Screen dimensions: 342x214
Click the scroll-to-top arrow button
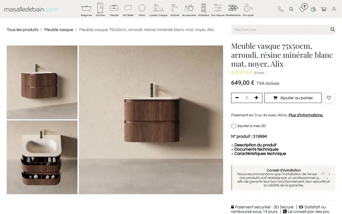click(323, 173)
